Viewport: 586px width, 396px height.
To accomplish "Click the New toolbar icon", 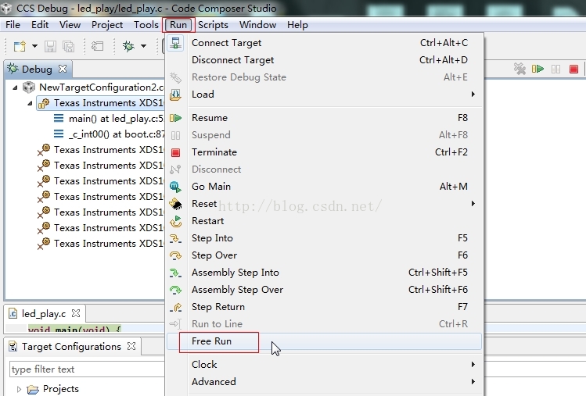I will (x=20, y=46).
